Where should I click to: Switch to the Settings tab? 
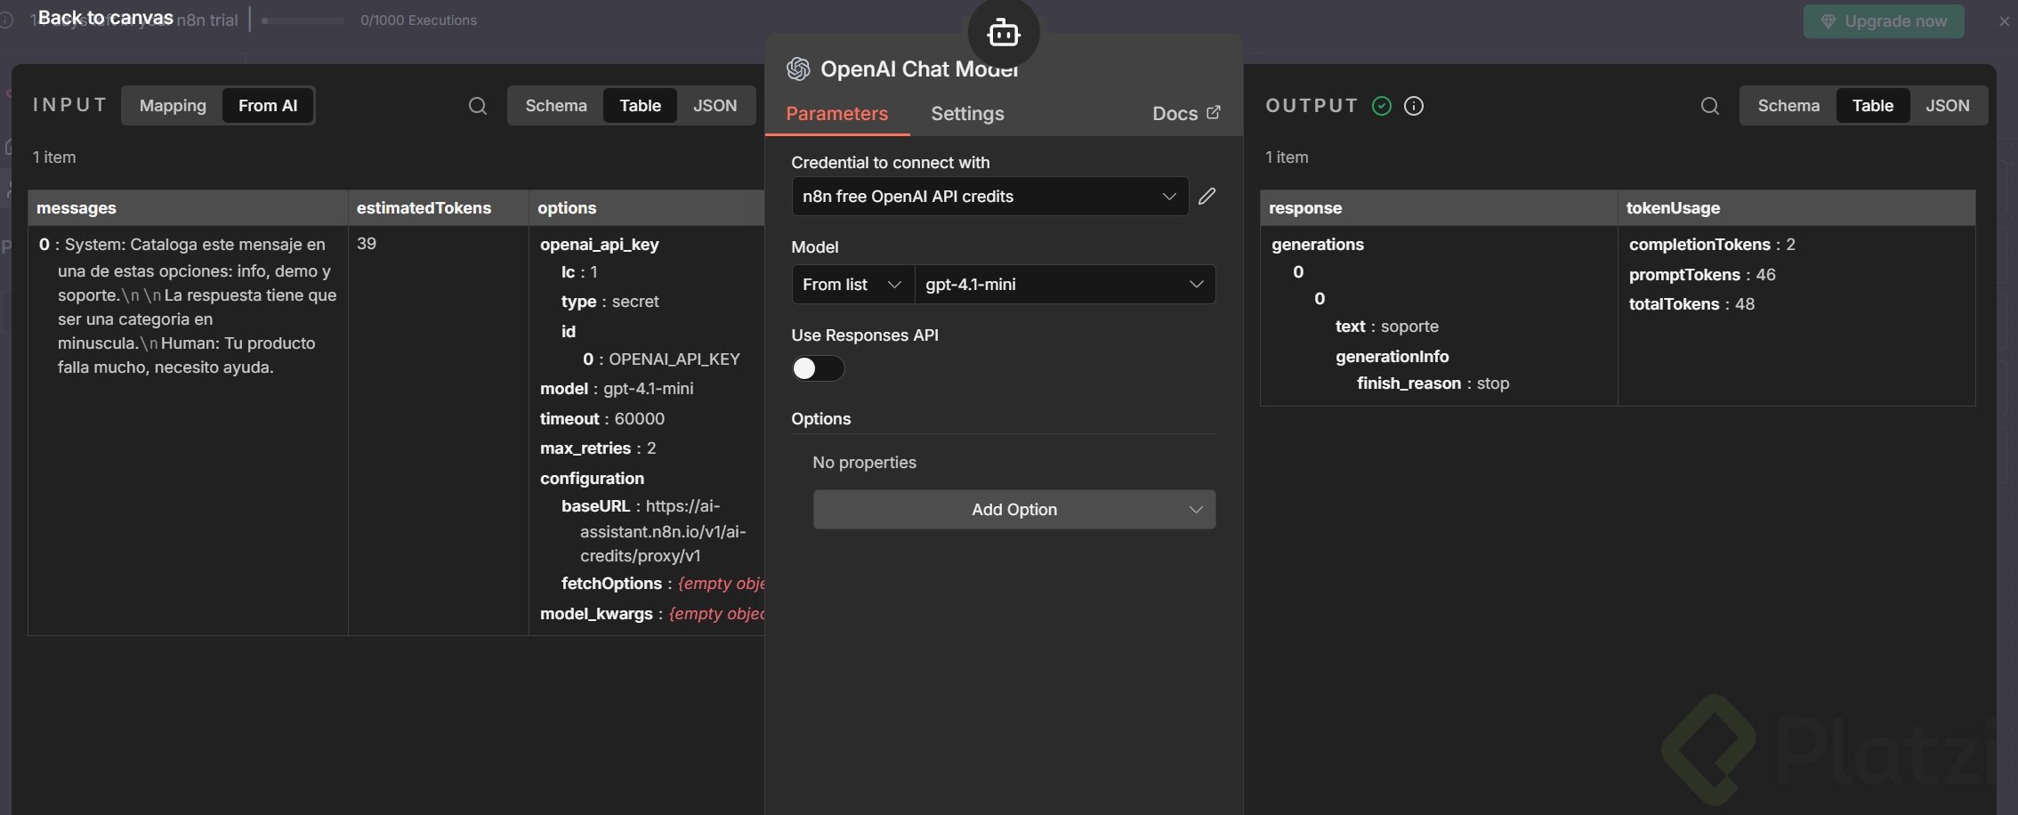967,113
